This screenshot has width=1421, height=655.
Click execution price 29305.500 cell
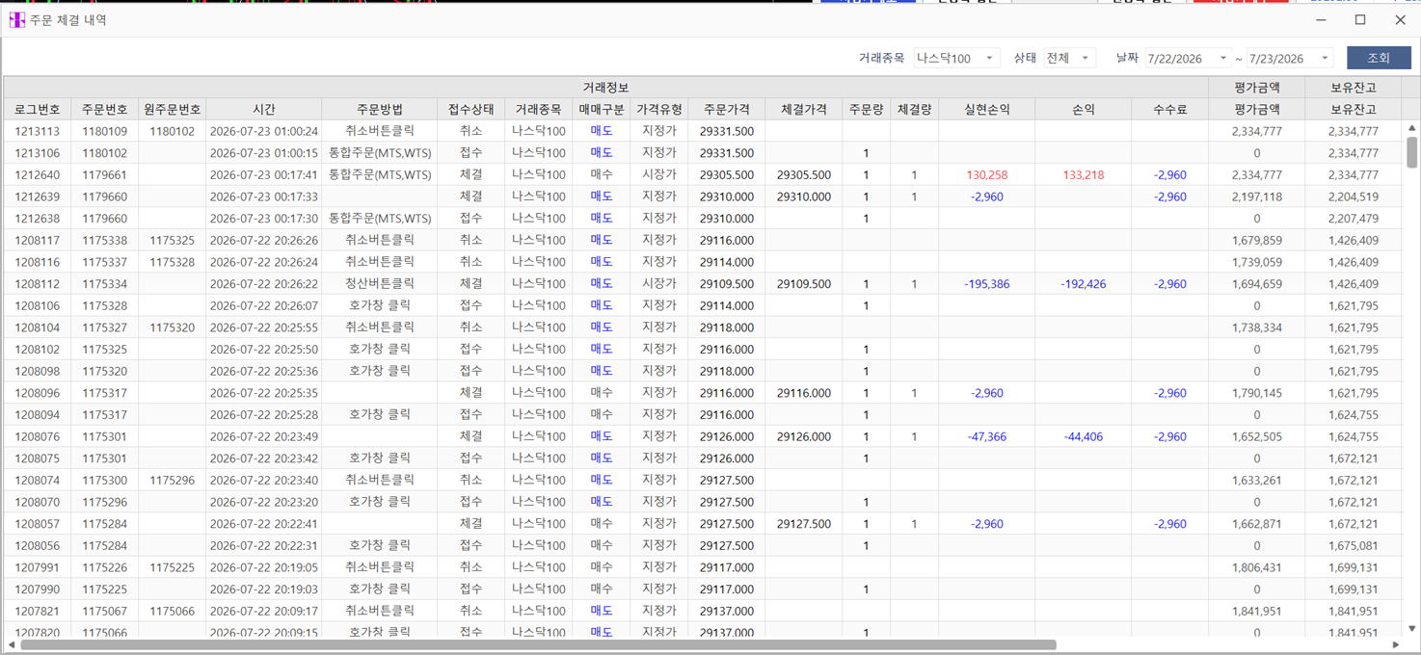[x=804, y=174]
